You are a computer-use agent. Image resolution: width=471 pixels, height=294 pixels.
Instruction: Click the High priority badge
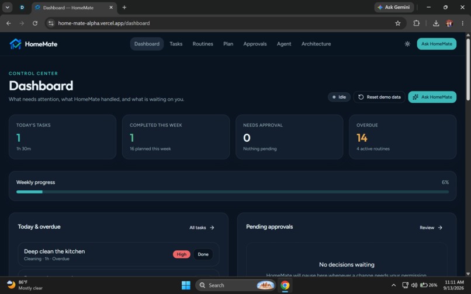click(x=181, y=254)
